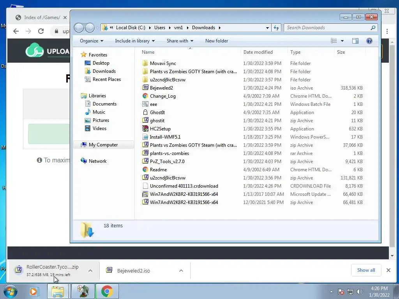Open Documents library
This screenshot has height=299, width=399.
coord(104,104)
